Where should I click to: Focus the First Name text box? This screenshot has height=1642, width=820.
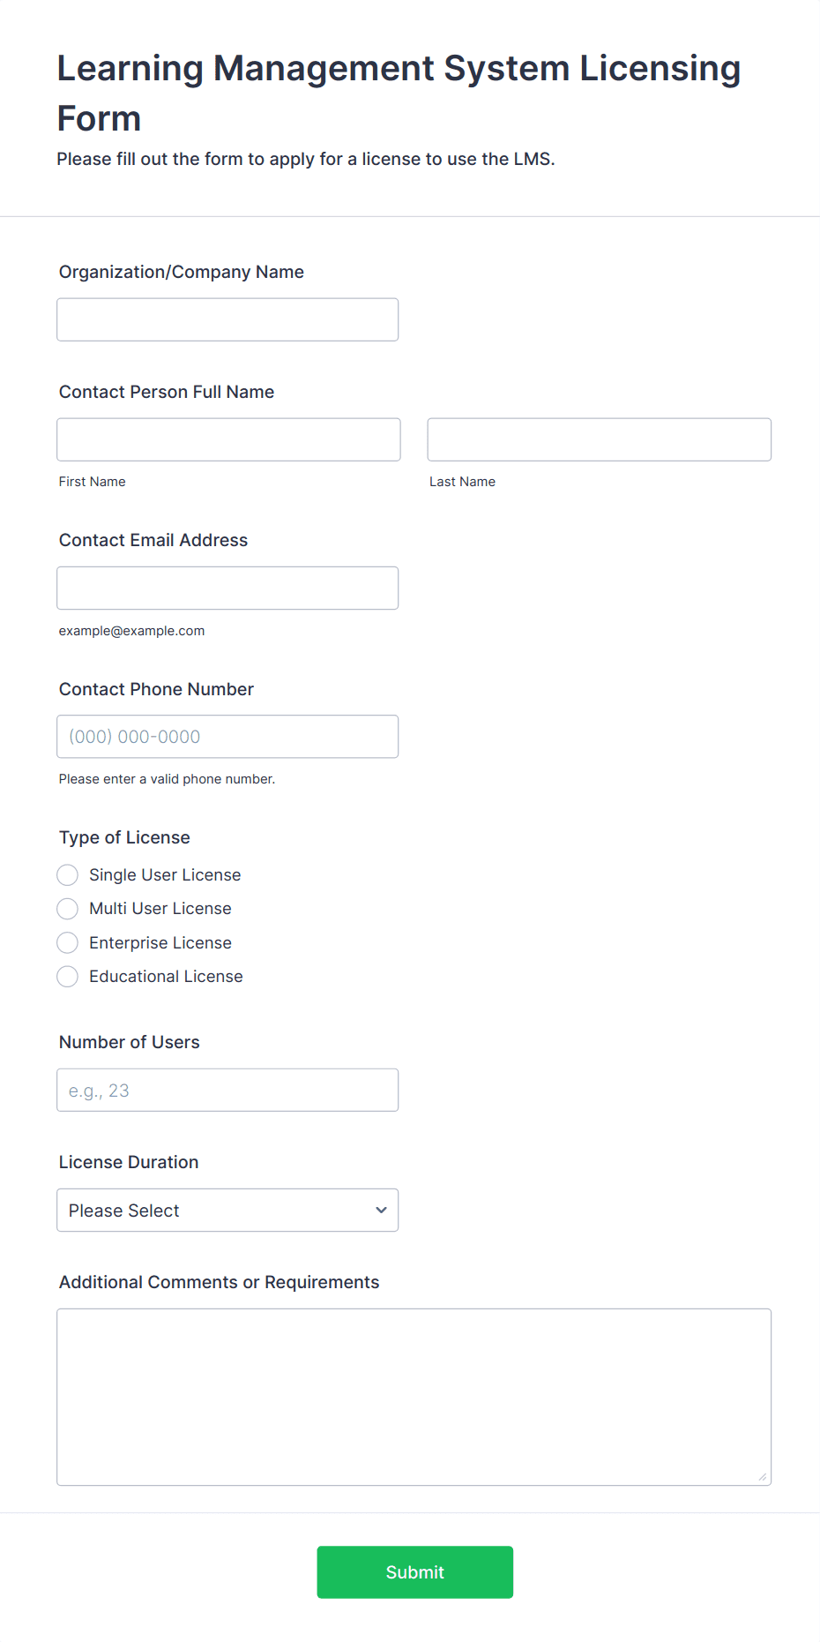(x=228, y=439)
